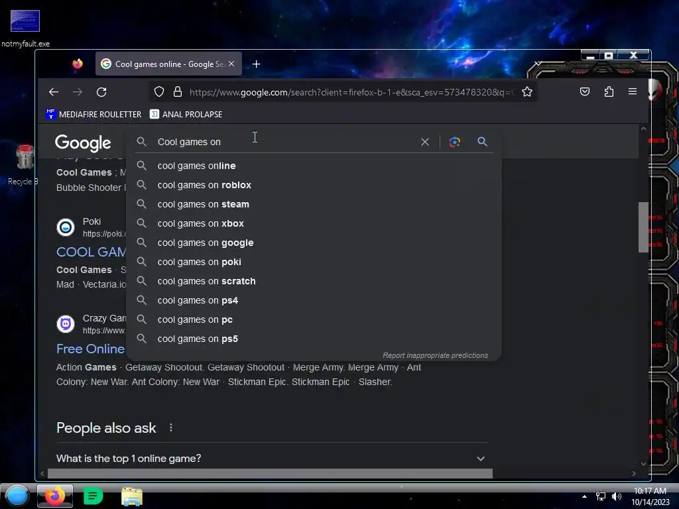
Task: Open File Explorer from taskbar
Action: click(x=132, y=496)
